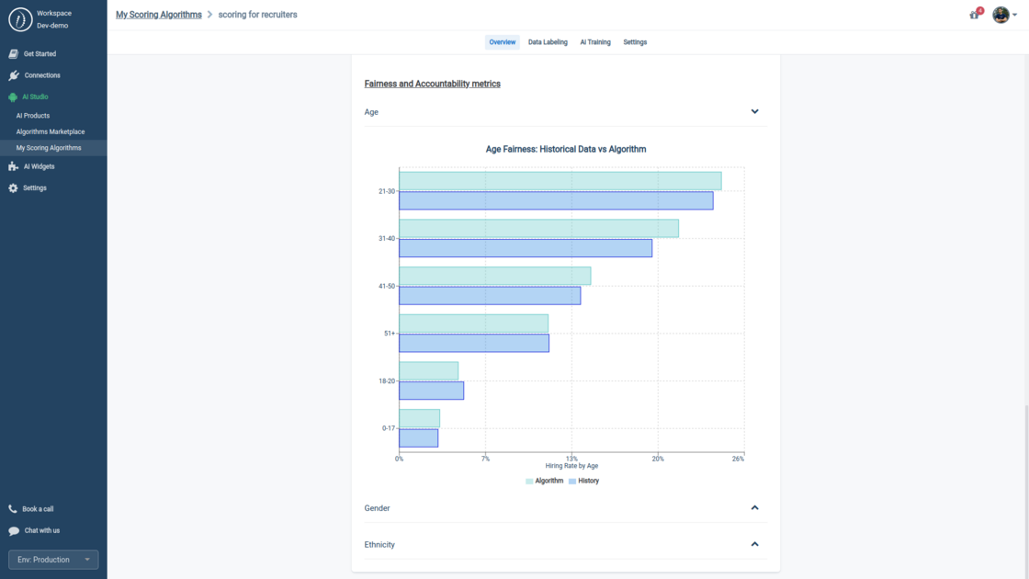Open the Env: Production dropdown
Image resolution: width=1029 pixels, height=579 pixels.
coord(53,560)
